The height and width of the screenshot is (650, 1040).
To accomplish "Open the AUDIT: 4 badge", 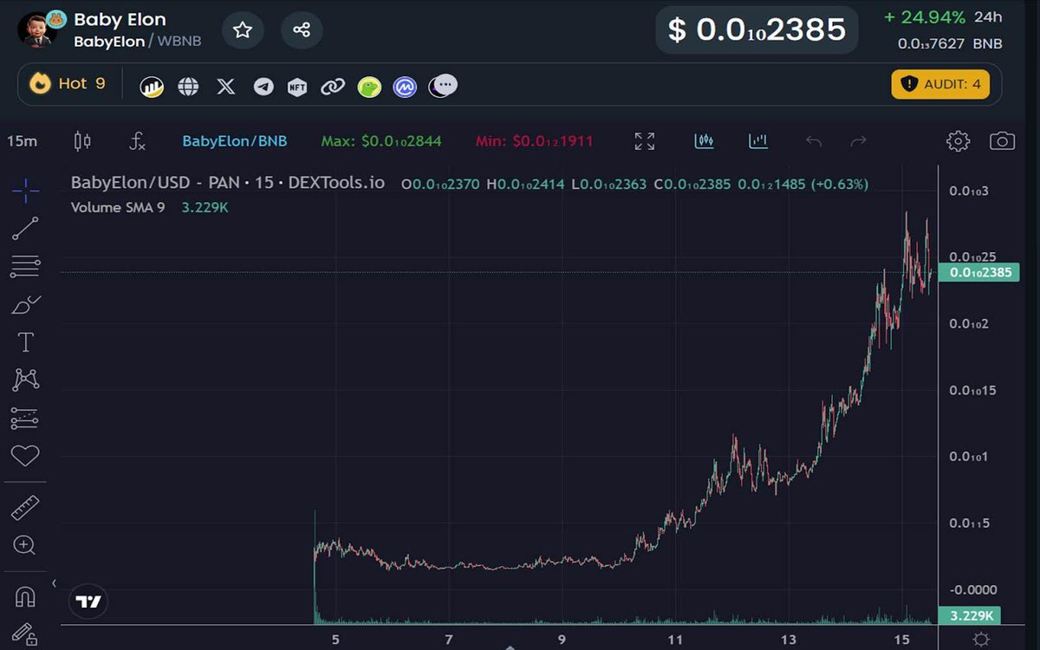I will [x=940, y=84].
